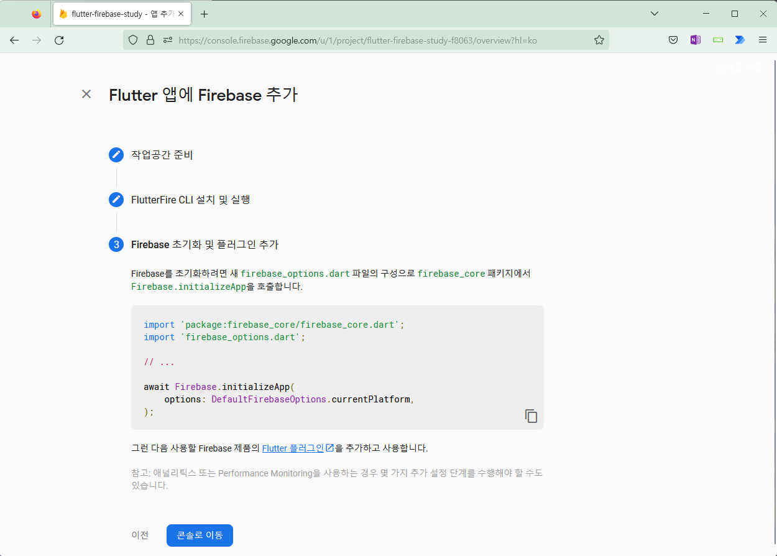Select the 작업공간 준비 step title
Image resolution: width=777 pixels, height=556 pixels.
pos(162,155)
